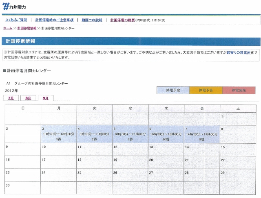Click the Kyushu Electric Power logo
This screenshot has width=261, height=198.
14,7
